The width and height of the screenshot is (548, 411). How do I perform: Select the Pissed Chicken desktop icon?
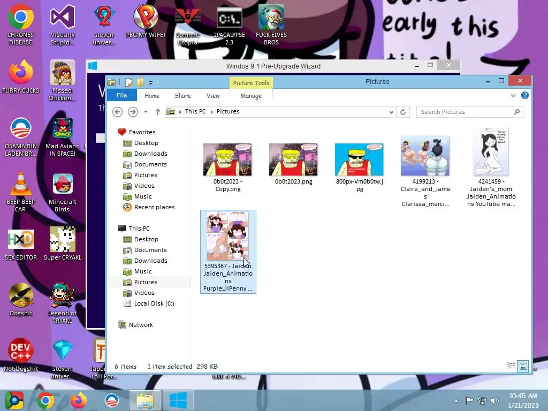click(x=62, y=81)
